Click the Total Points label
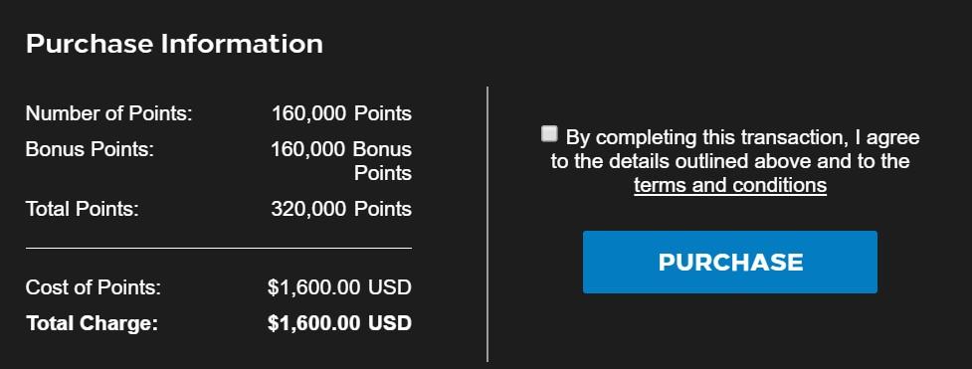972x369 pixels. click(x=83, y=209)
